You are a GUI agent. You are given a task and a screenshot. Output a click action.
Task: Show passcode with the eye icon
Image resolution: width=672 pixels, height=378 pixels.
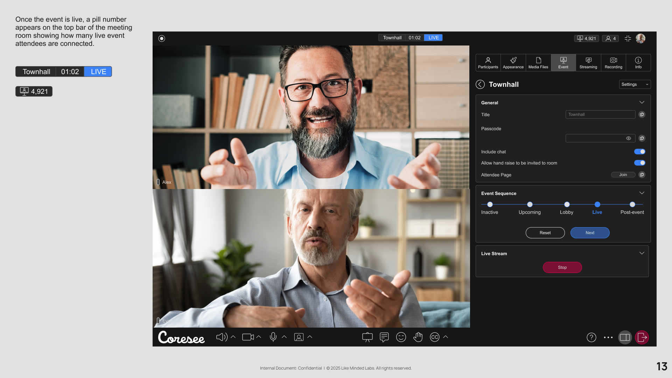coord(628,138)
